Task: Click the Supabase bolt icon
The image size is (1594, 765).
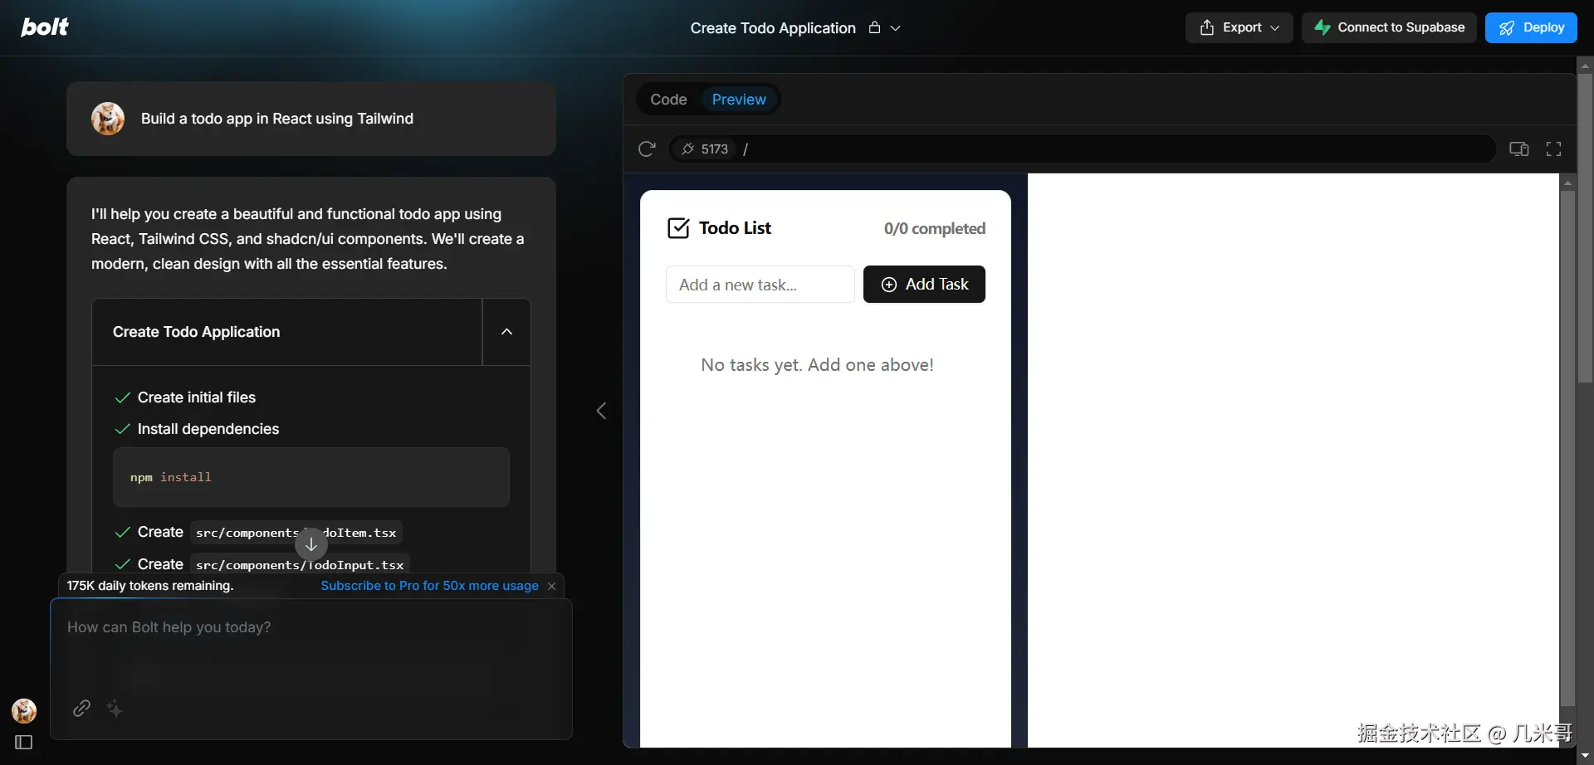Action: coord(1323,27)
